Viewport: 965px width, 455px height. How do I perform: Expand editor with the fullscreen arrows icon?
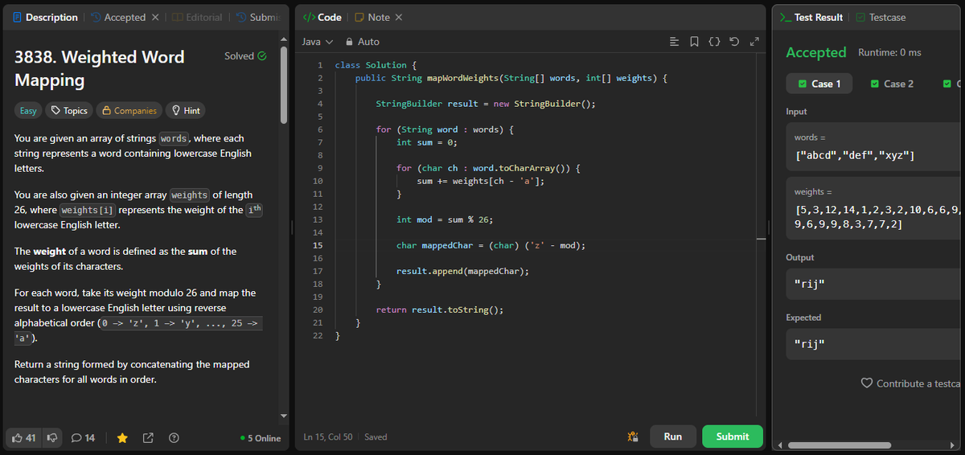pos(754,41)
